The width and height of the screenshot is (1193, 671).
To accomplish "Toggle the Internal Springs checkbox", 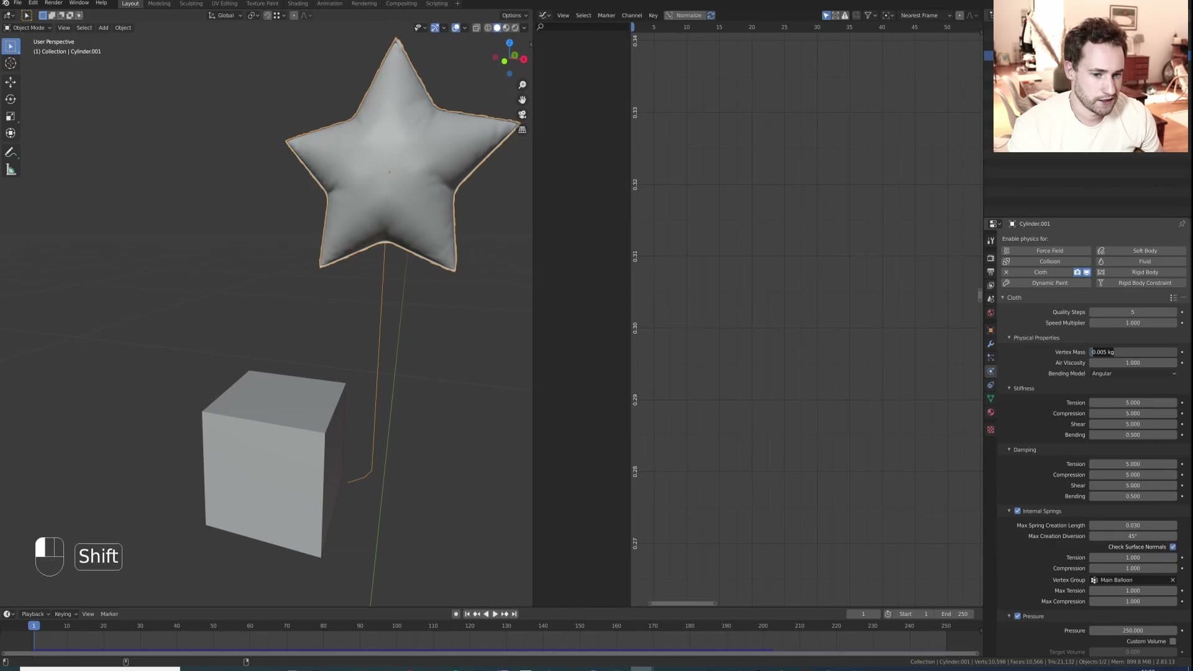I will (x=1017, y=511).
